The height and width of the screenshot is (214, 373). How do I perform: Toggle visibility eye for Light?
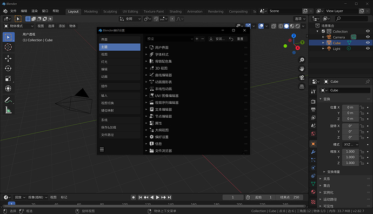point(368,49)
